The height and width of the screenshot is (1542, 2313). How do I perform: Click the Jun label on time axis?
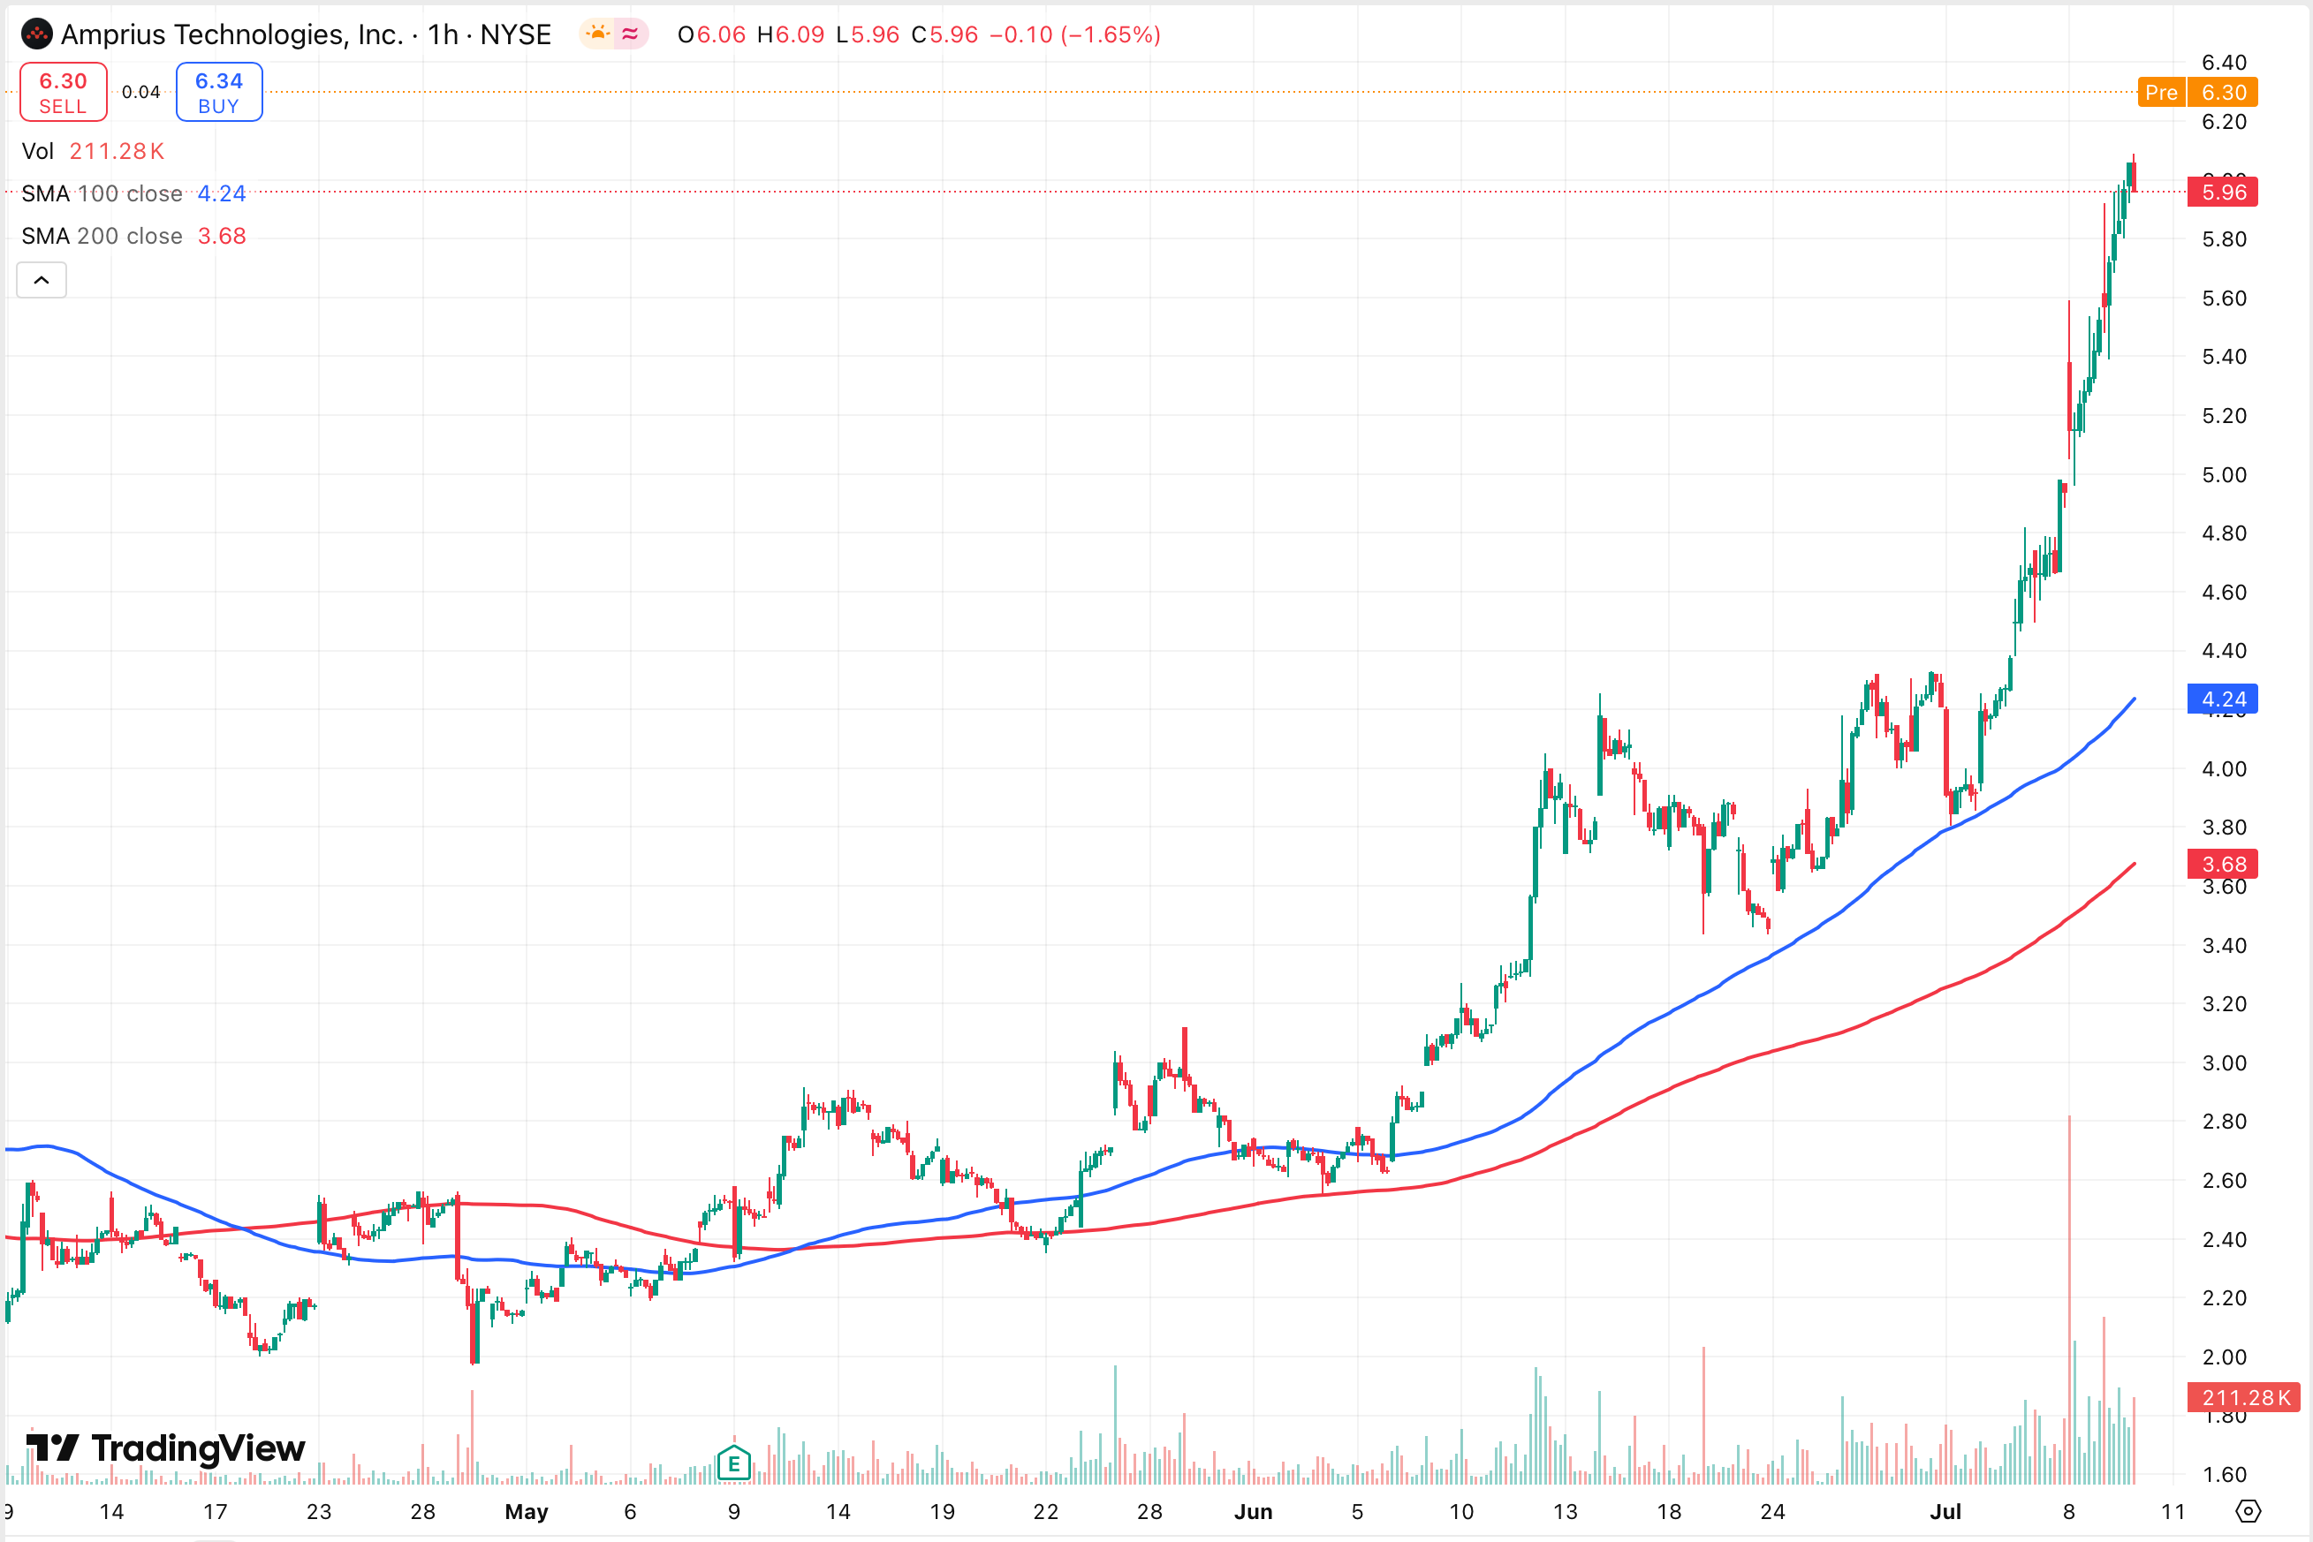pyautogui.click(x=1253, y=1511)
